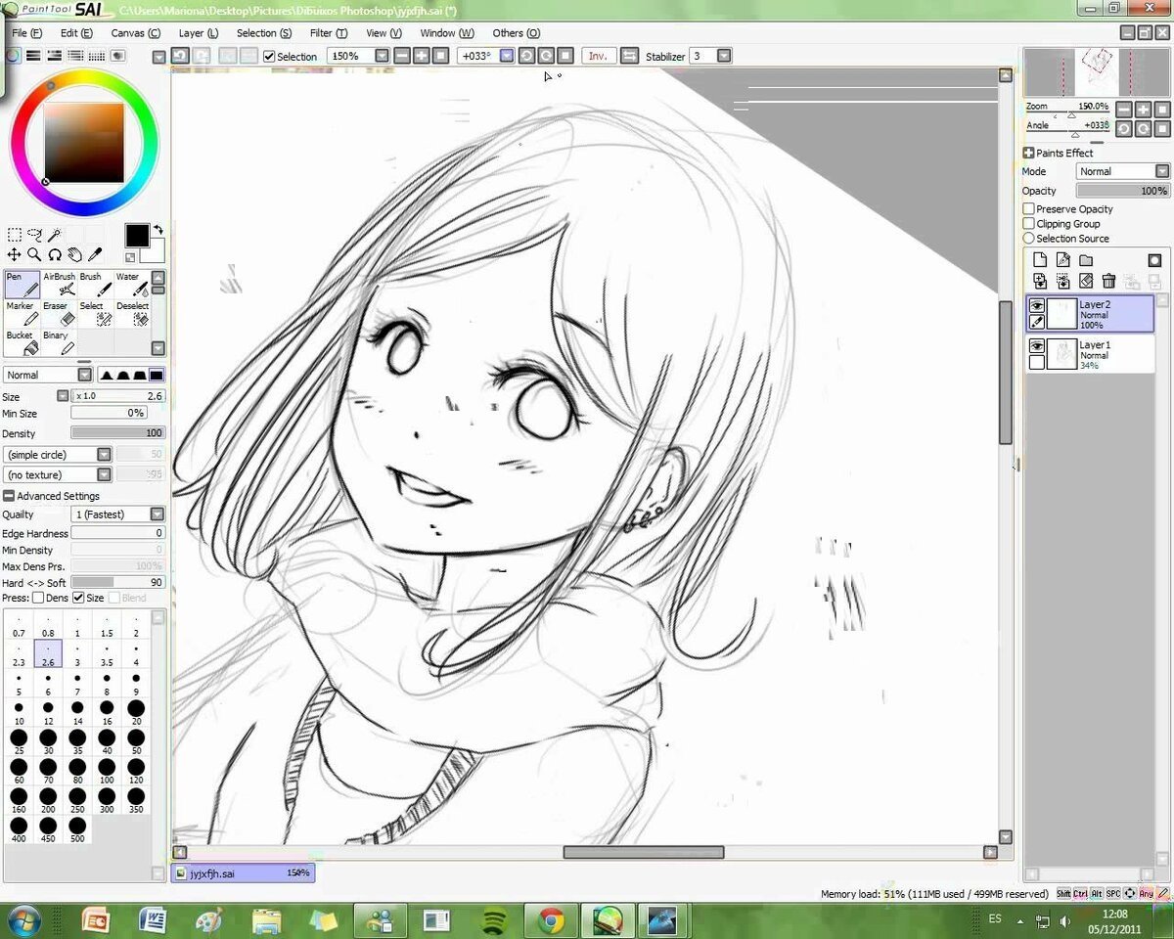Click the black foreground color swatch
Image resolution: width=1174 pixels, height=939 pixels.
tap(137, 236)
